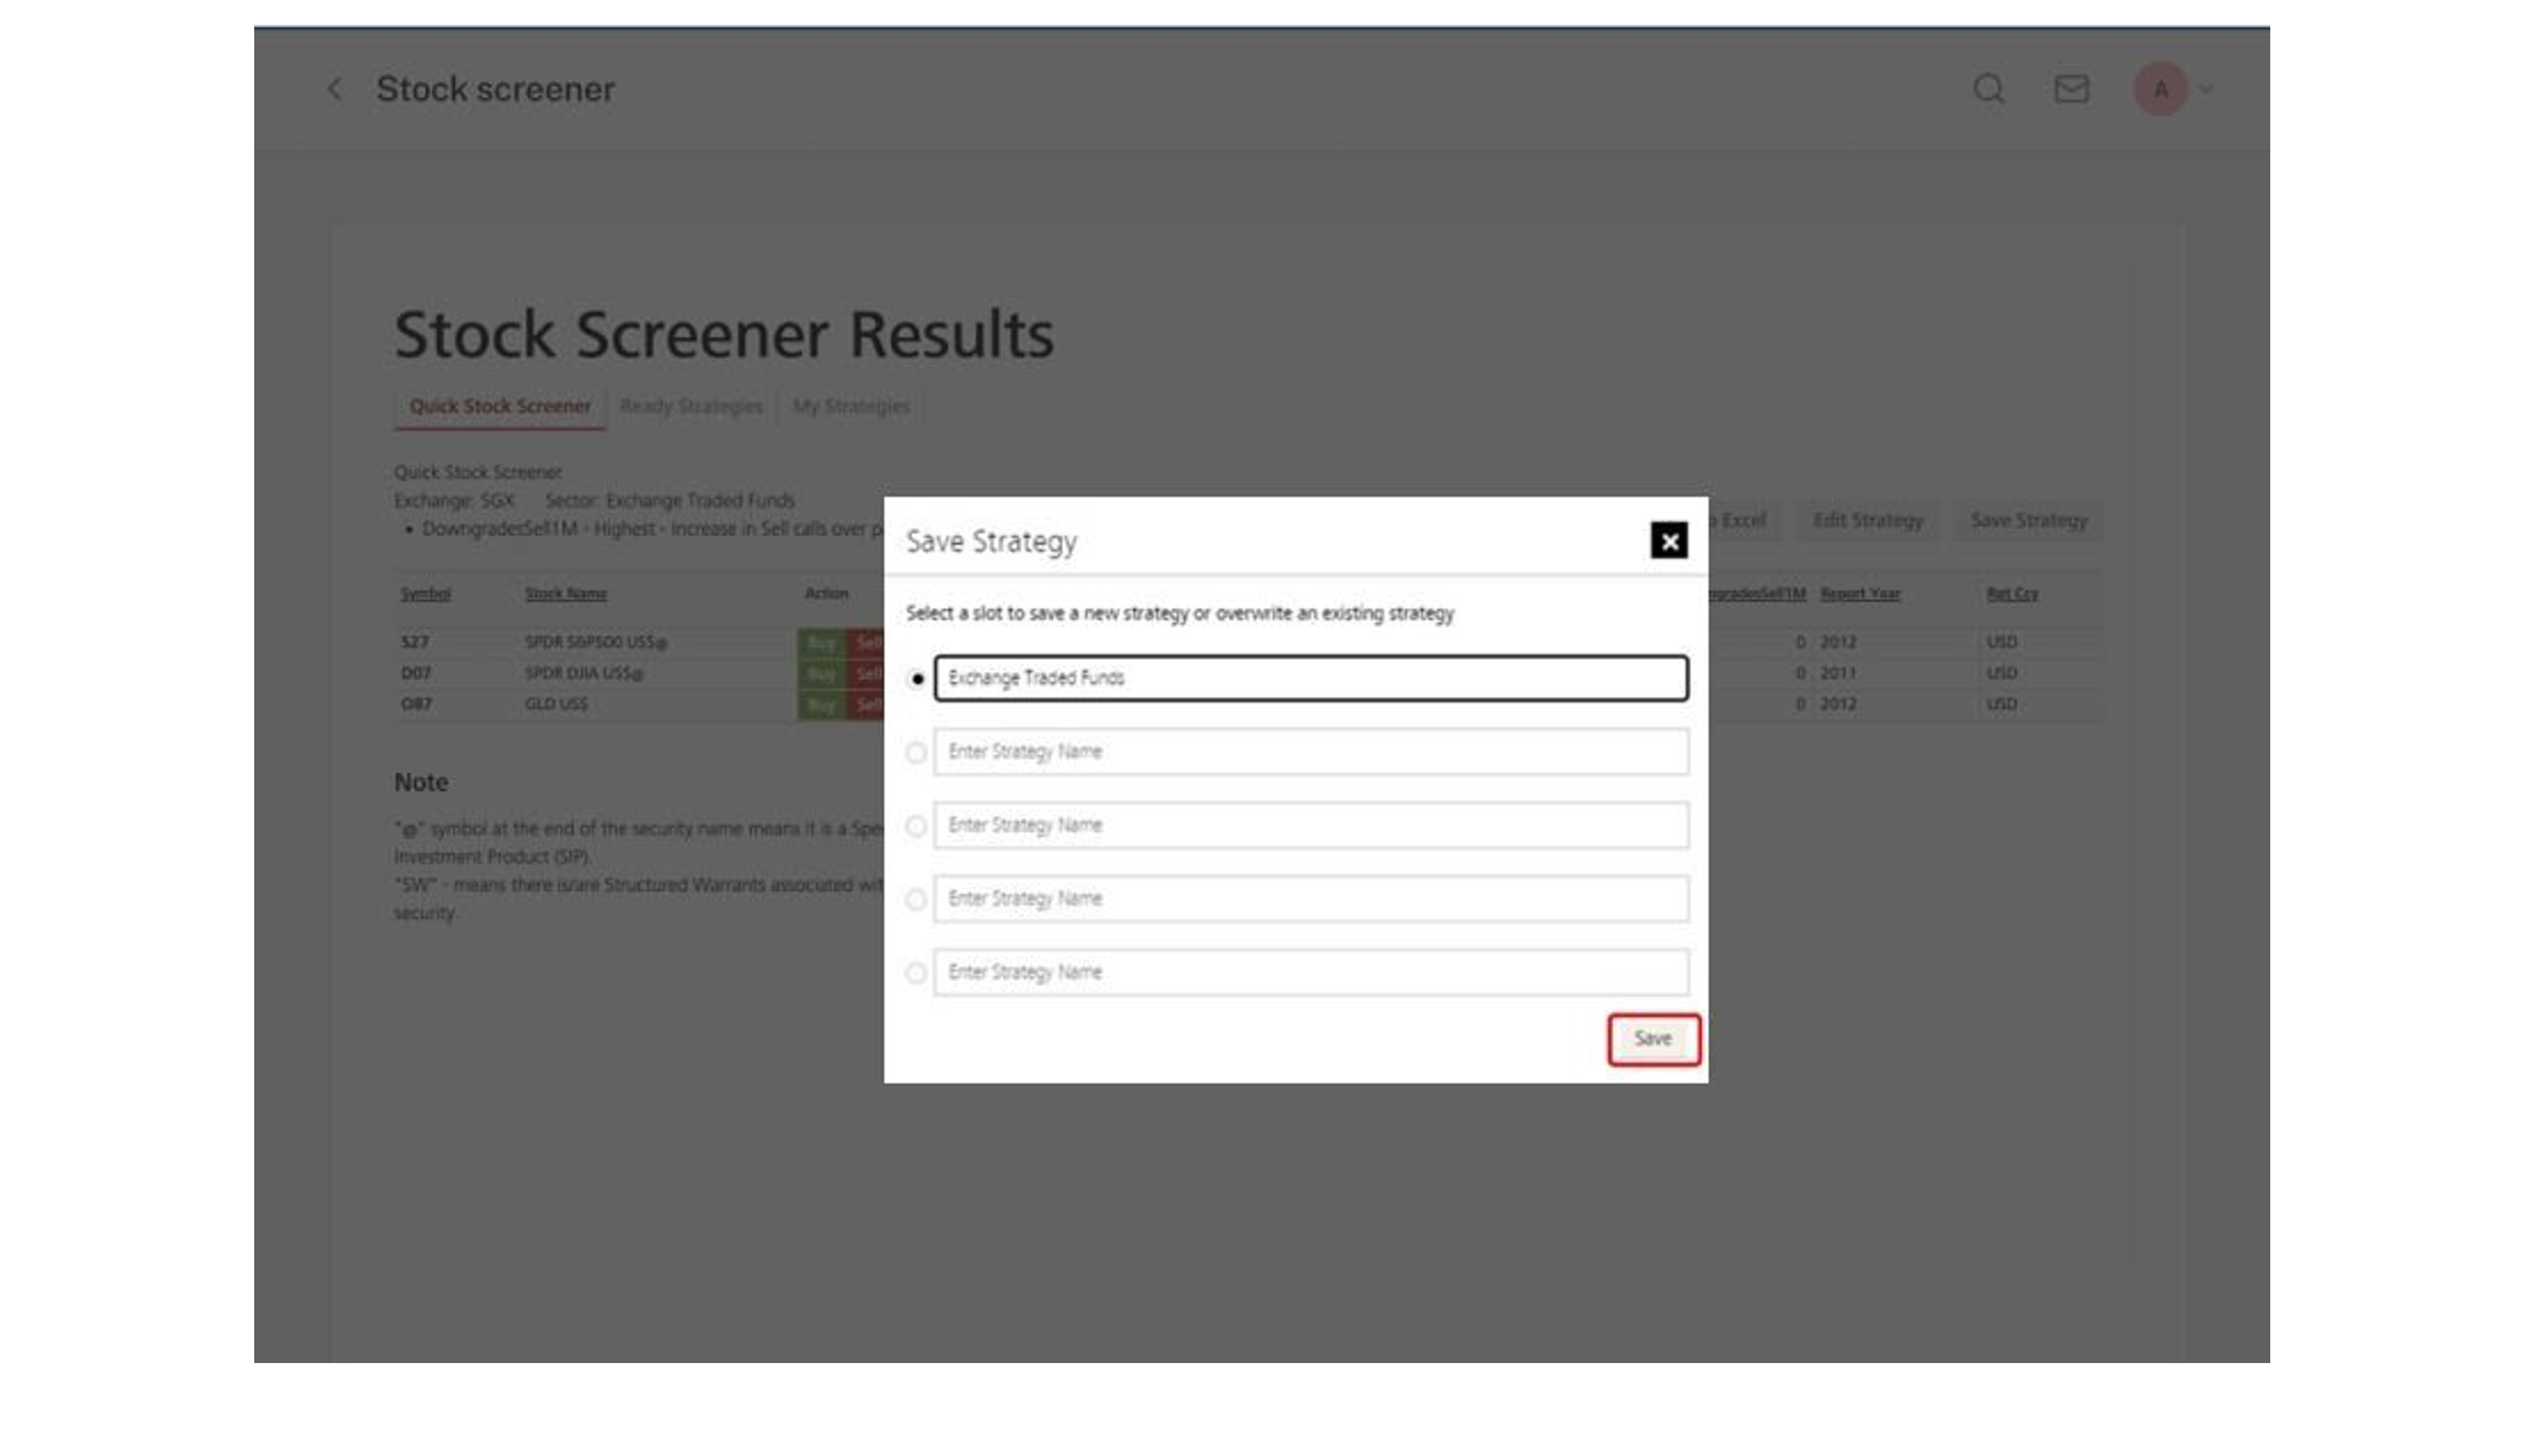Click the Edit Strategy button

pyautogui.click(x=1868, y=521)
